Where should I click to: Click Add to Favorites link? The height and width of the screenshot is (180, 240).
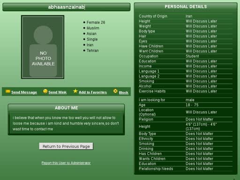93,92
